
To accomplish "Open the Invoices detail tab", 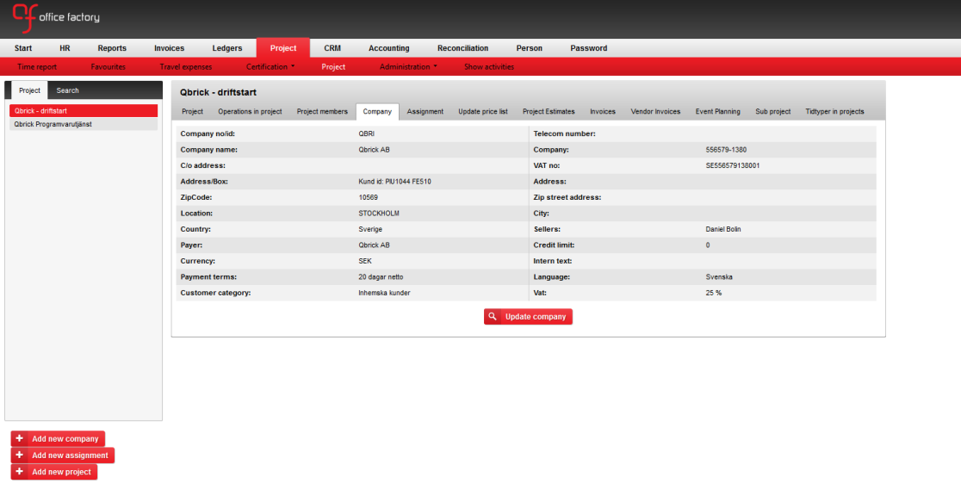I will tap(603, 112).
